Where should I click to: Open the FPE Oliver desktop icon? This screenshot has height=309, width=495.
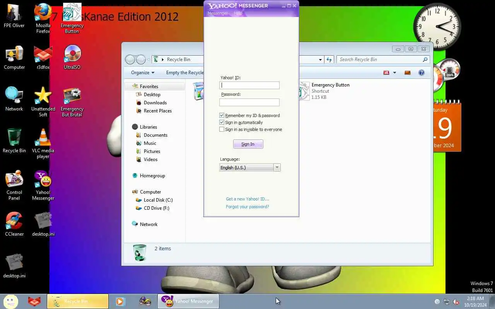point(14,15)
